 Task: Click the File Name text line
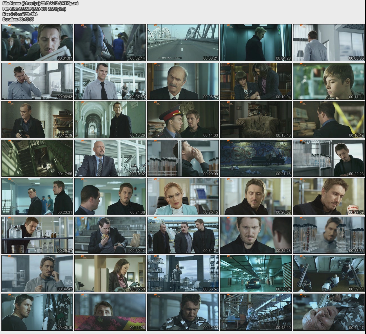(x=40, y=3)
